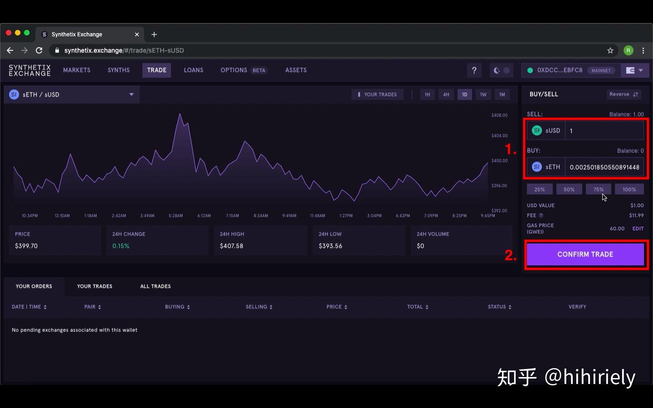Go forward in browser
The height and width of the screenshot is (408, 653).
(x=24, y=50)
